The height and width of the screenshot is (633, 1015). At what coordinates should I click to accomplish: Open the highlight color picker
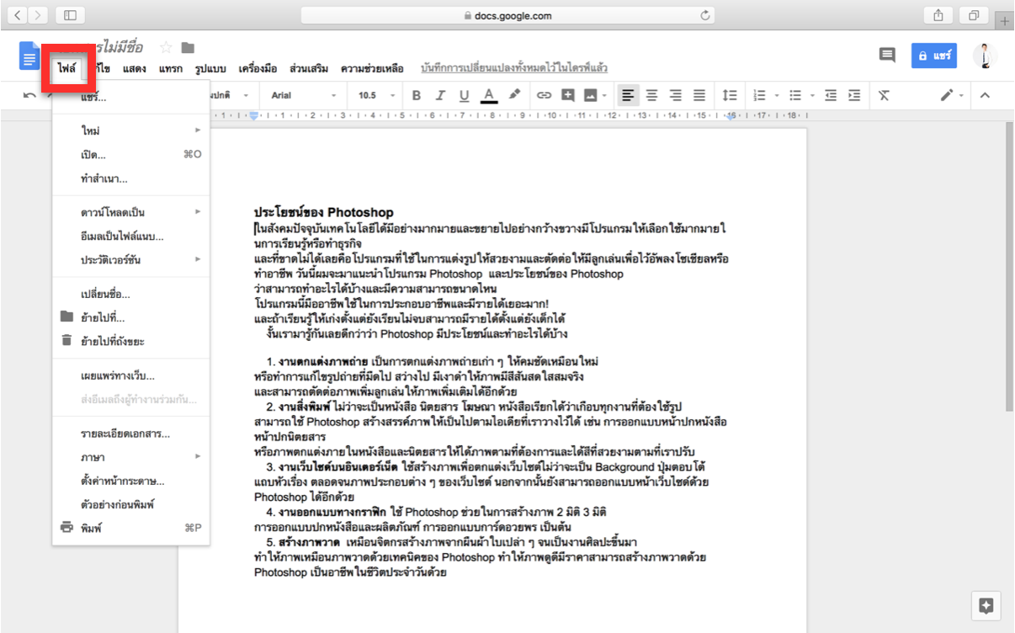(x=514, y=95)
